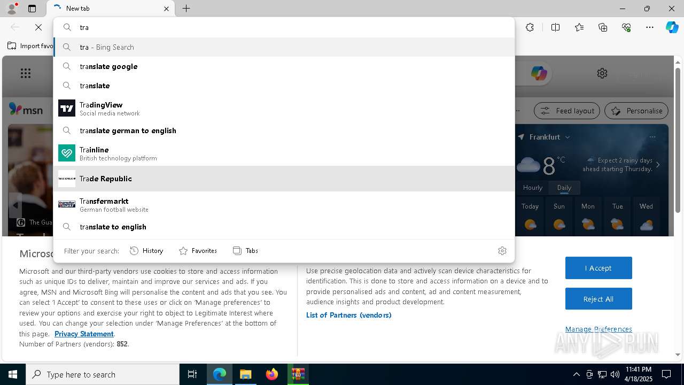The image size is (684, 385).
Task: Switch to Daily forecast tab
Action: tap(564, 188)
